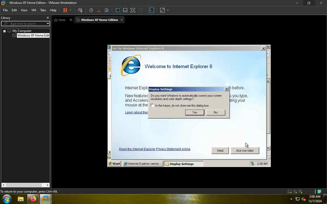This screenshot has width=327, height=204.
Task: Click the Unity mode toolbar icon
Action: tap(141, 10)
